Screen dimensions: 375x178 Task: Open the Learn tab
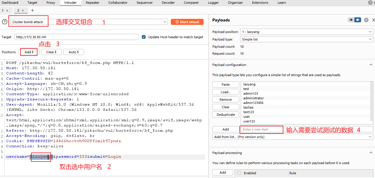pyautogui.click(x=282, y=3)
